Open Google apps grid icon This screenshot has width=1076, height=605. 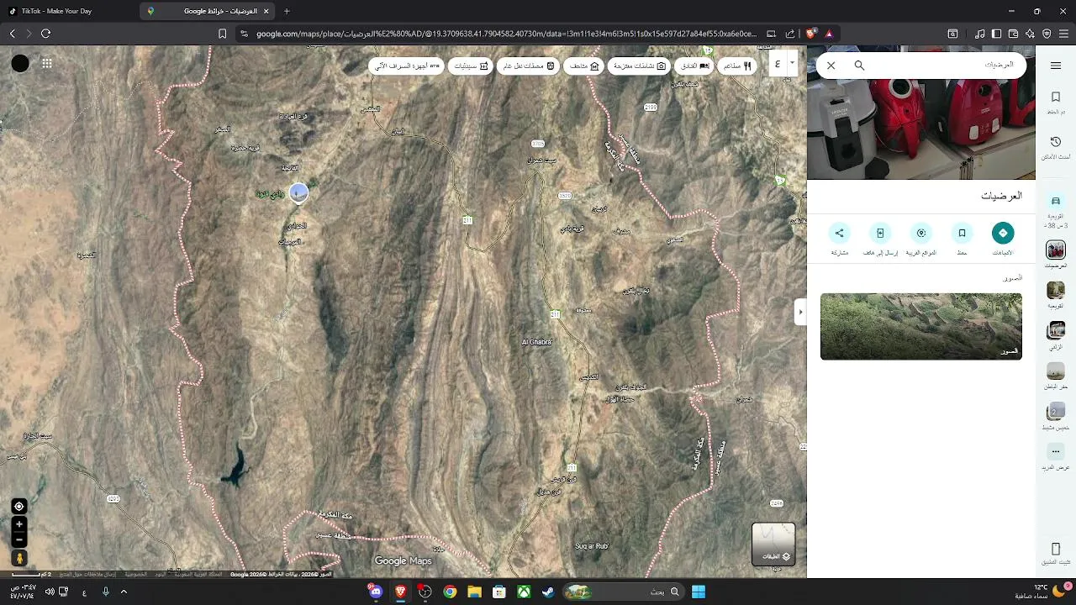pos(47,63)
